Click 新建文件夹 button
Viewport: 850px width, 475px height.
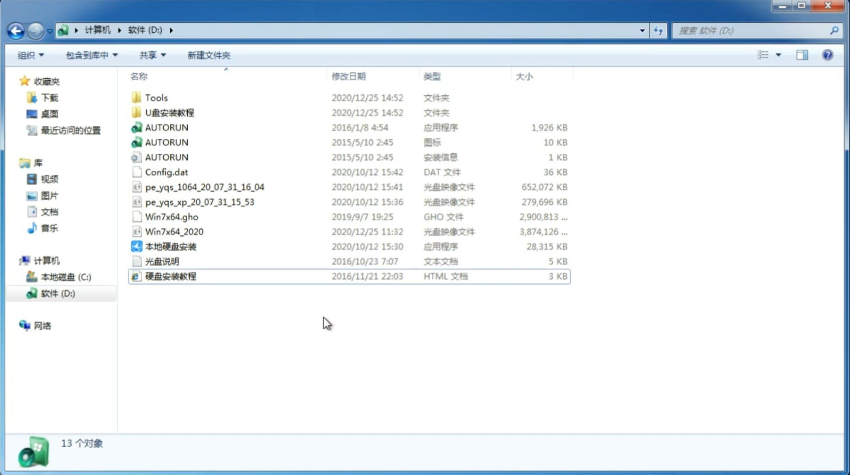pyautogui.click(x=209, y=55)
